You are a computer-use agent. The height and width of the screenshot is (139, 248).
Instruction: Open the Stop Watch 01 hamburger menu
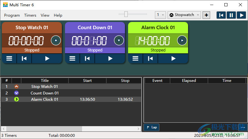click(9, 58)
